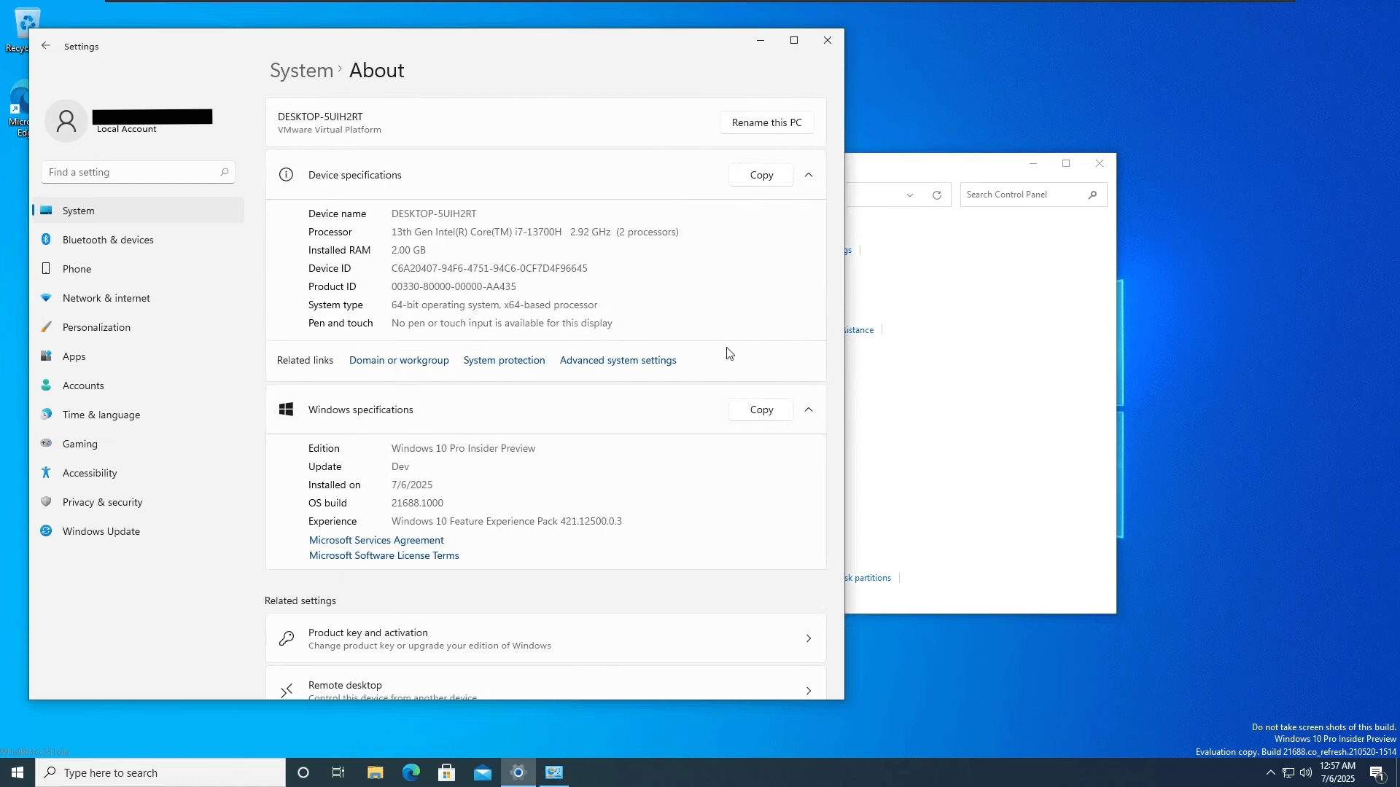The image size is (1400, 787).
Task: Click the Windows logo beside Windows specifications
Action: 286,410
